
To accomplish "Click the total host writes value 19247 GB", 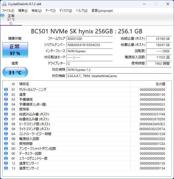I will coord(159,45).
